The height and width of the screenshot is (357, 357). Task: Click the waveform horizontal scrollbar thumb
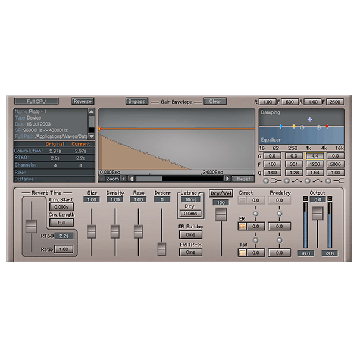(x=149, y=178)
